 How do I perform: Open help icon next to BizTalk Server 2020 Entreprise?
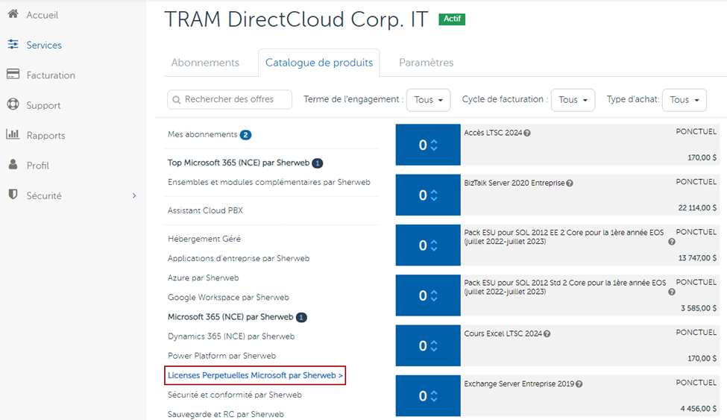(570, 184)
